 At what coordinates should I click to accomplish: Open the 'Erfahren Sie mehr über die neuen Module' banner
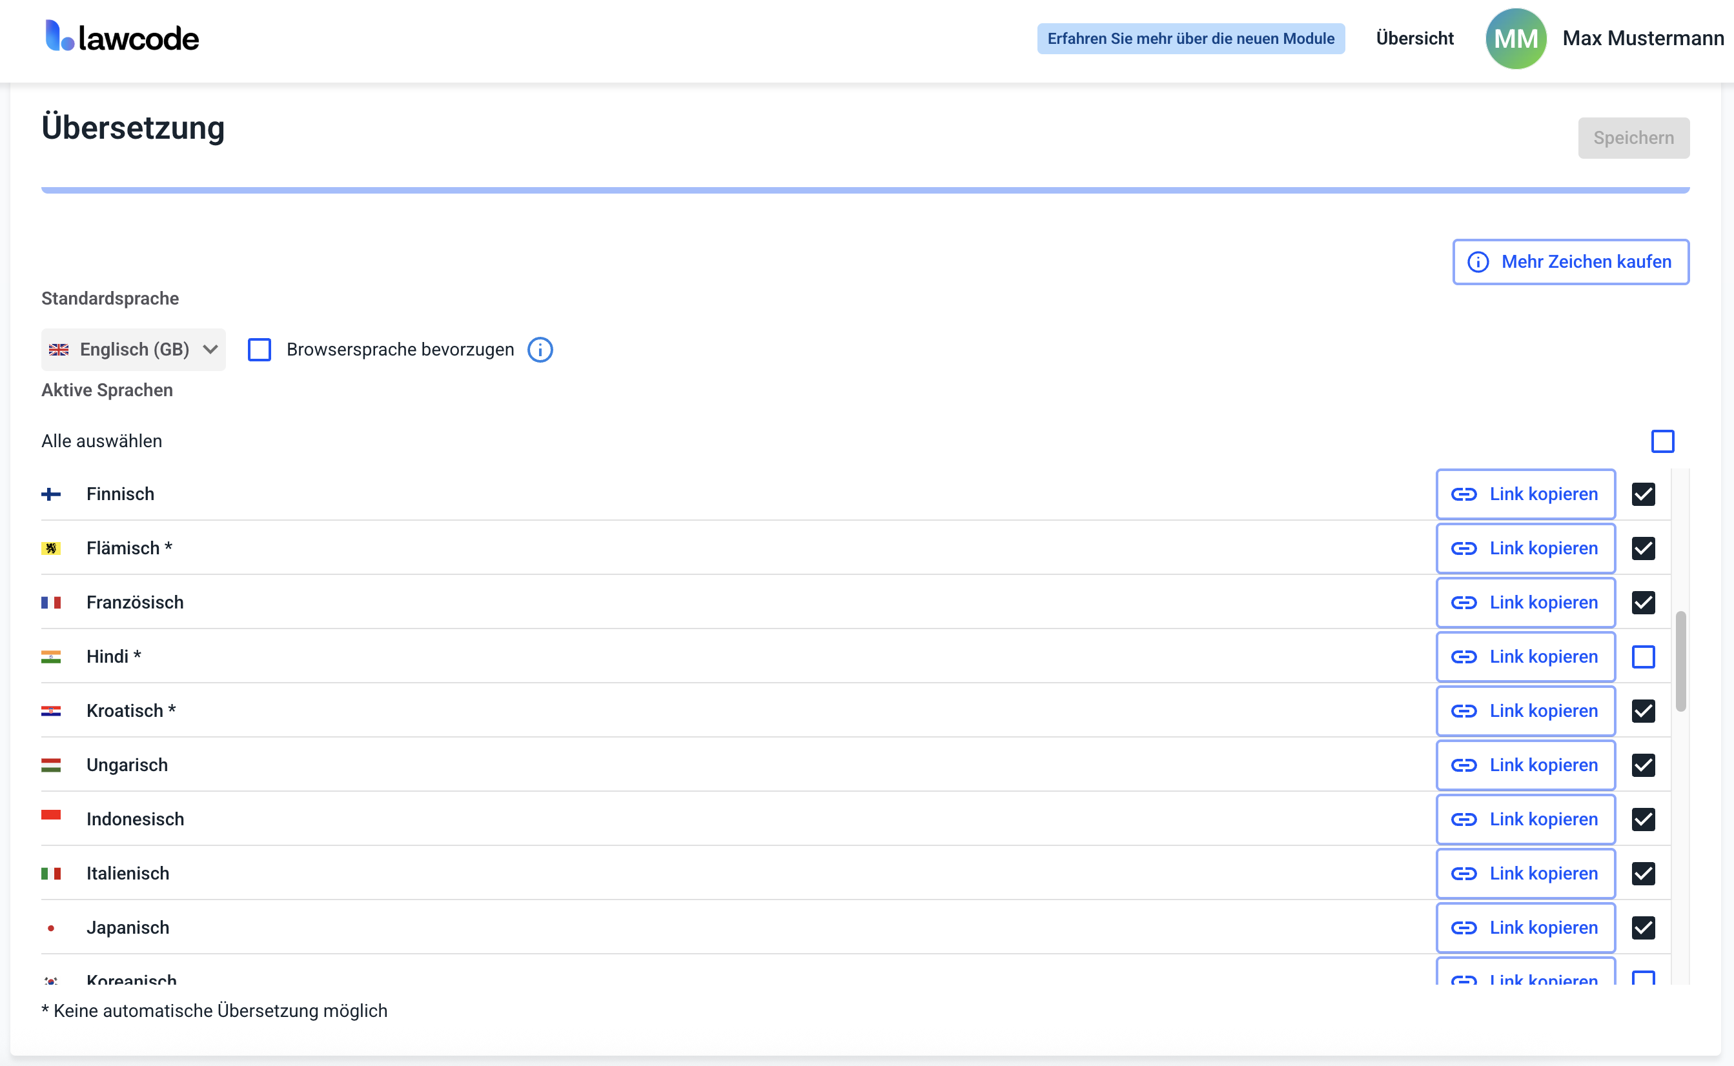pyautogui.click(x=1190, y=38)
